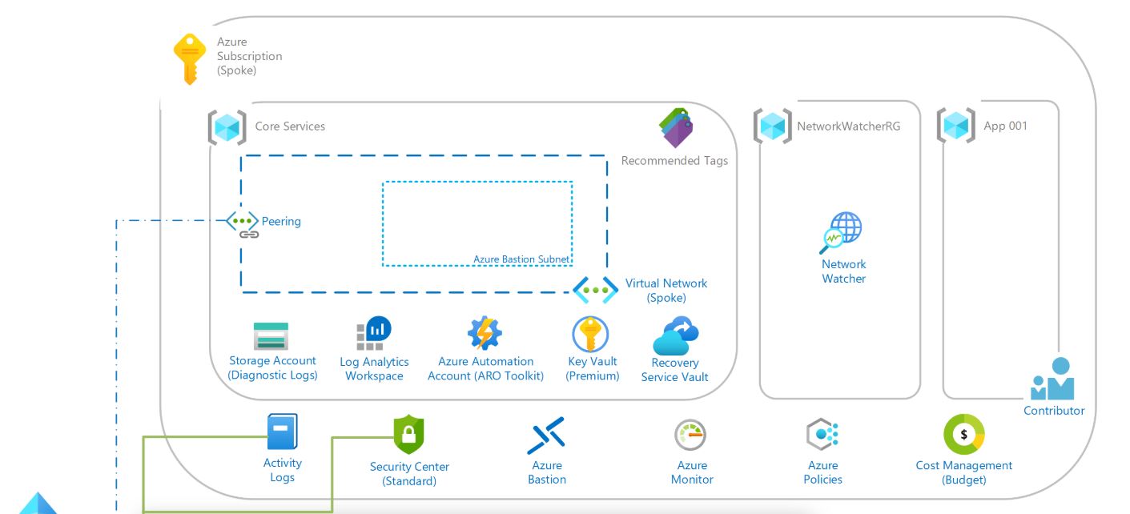Click the Recommended Tags icon
The width and height of the screenshot is (1130, 514).
click(676, 127)
